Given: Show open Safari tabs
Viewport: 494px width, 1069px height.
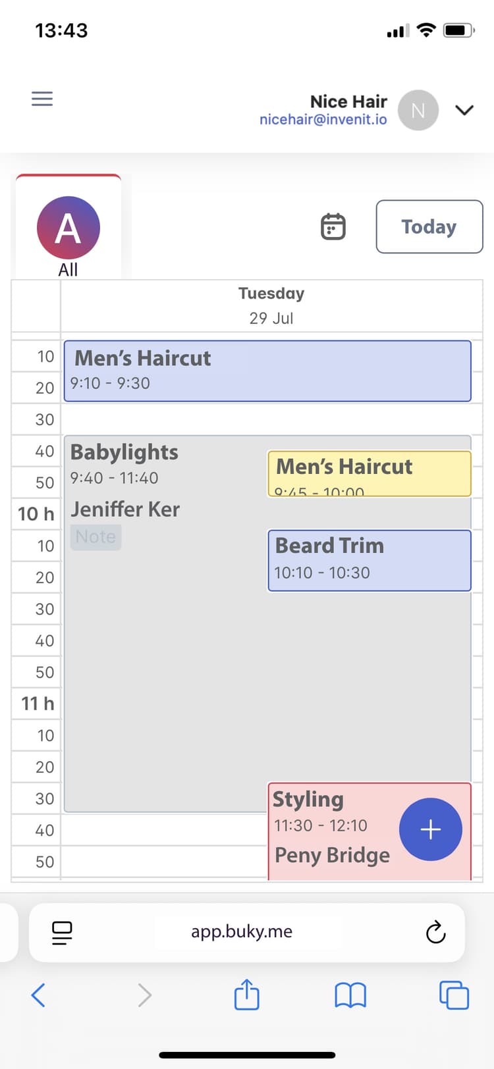Looking at the screenshot, I should [x=453, y=995].
